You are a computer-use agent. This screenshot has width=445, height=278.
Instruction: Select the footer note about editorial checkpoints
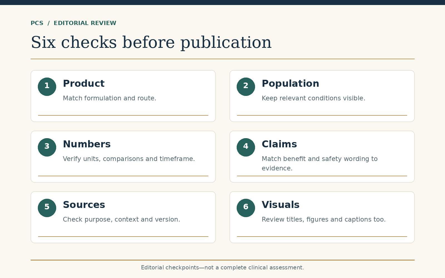tap(222, 267)
